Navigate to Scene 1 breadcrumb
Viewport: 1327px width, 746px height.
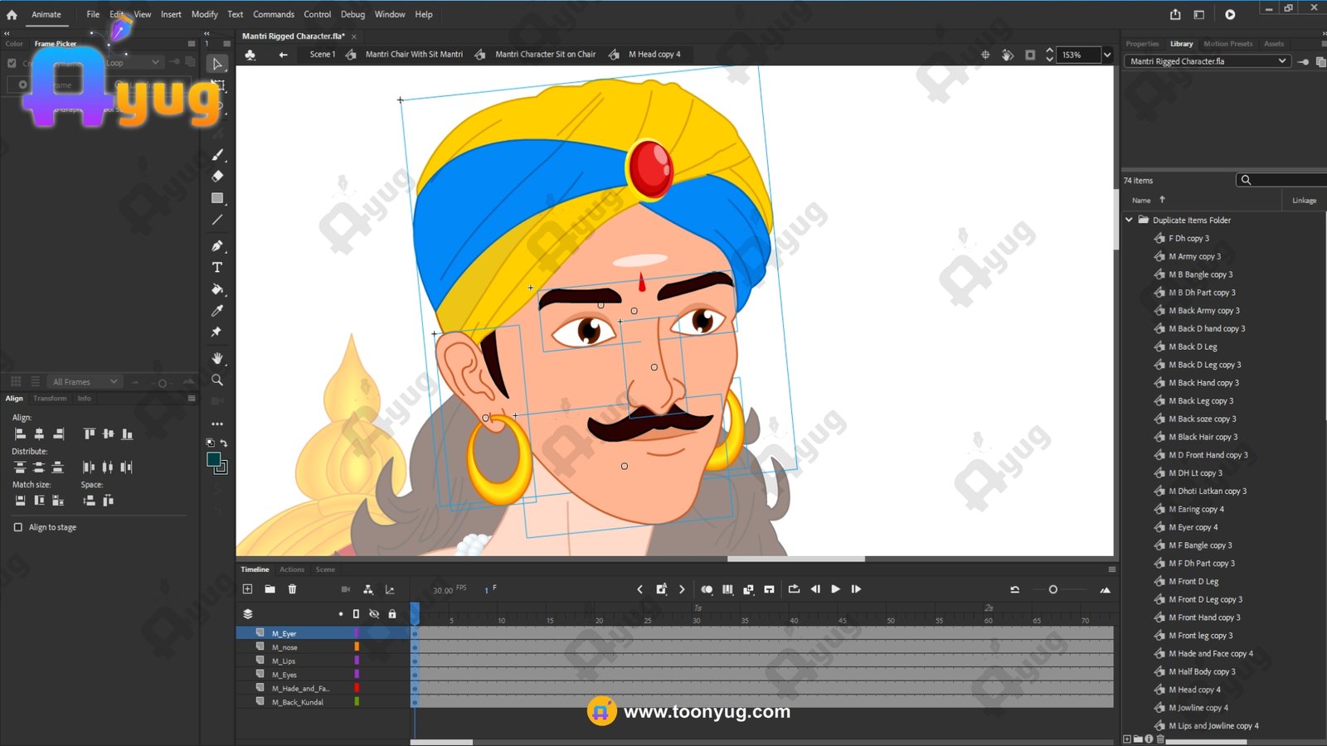pos(323,55)
